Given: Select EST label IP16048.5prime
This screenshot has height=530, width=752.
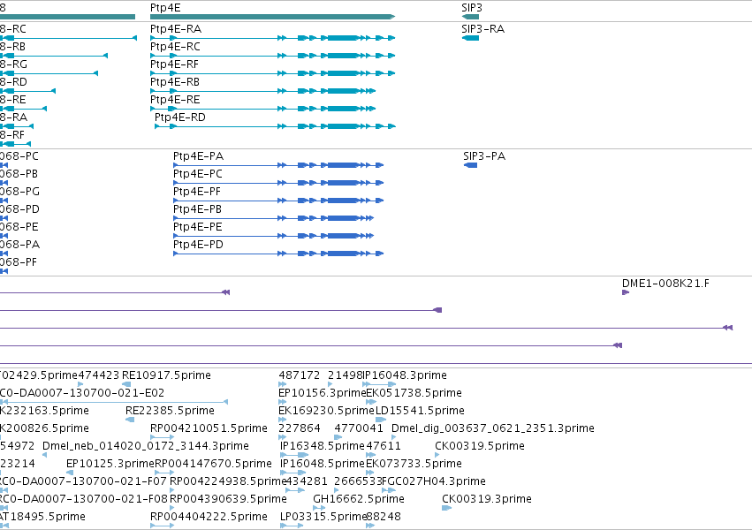Looking at the screenshot, I should (323, 464).
